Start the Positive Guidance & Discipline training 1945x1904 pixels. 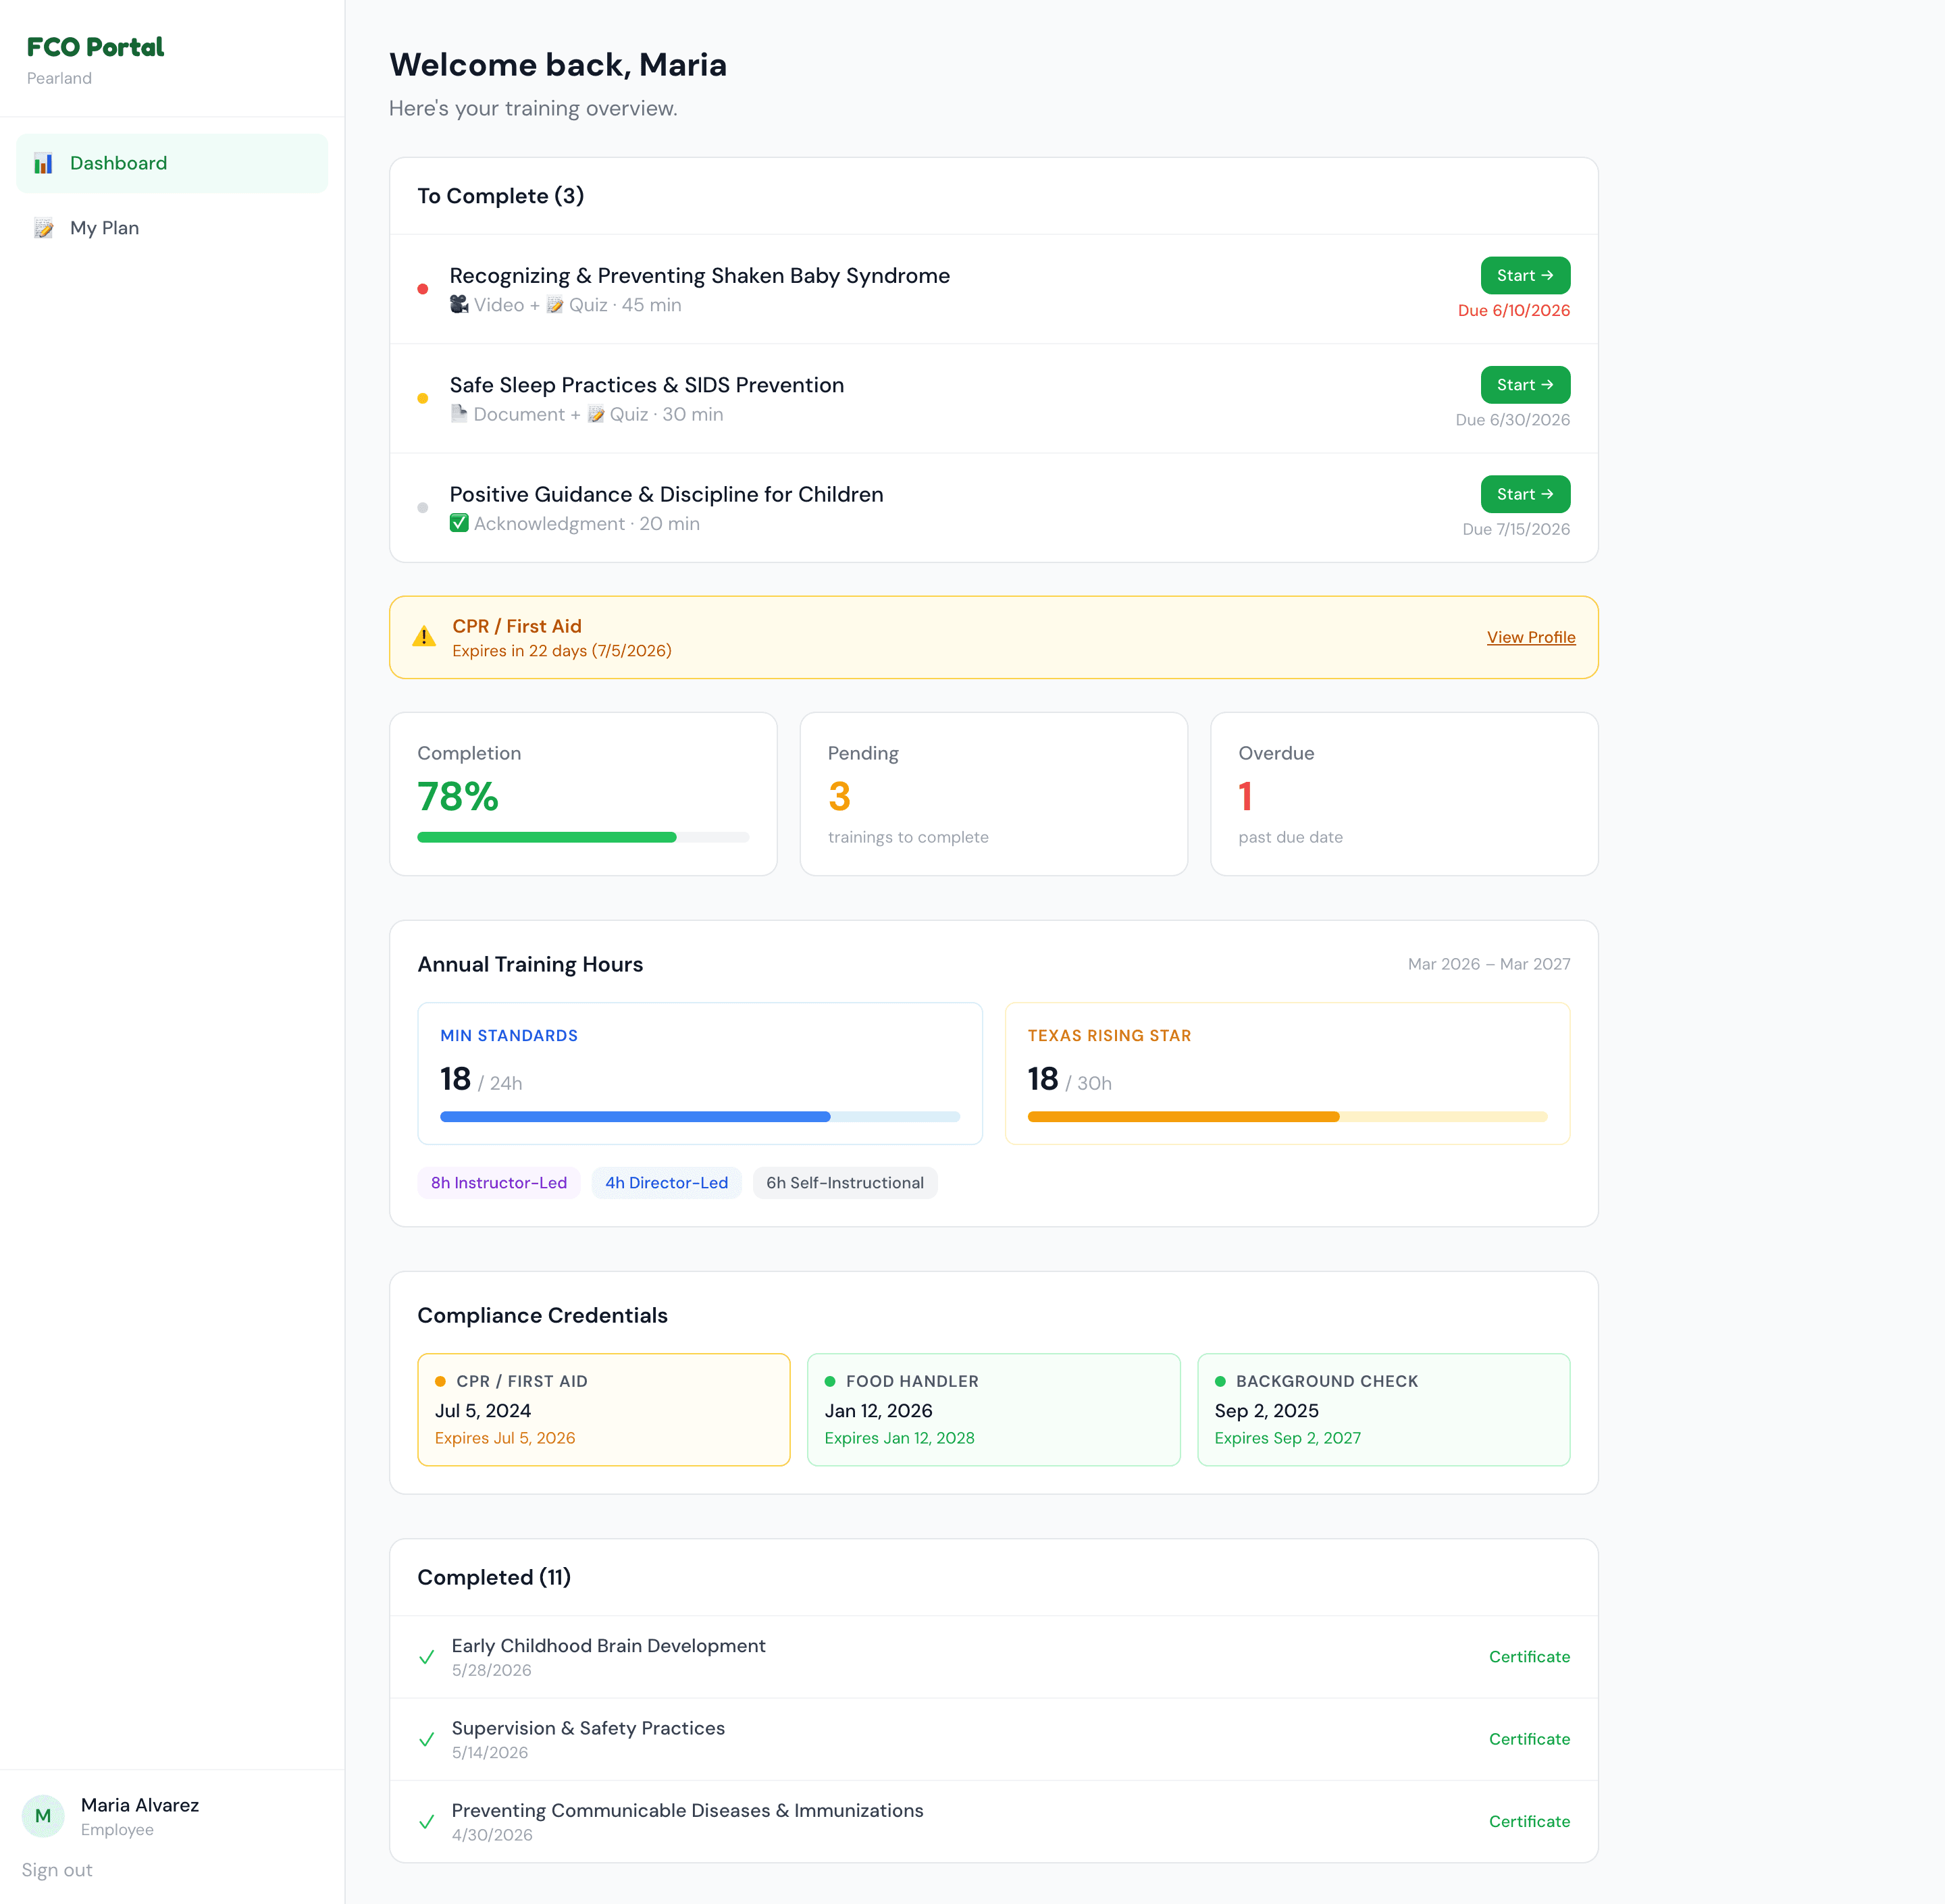point(1525,494)
